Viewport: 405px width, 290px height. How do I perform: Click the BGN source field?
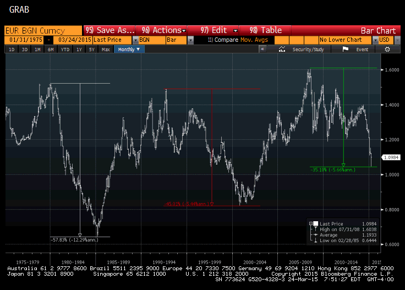[x=152, y=40]
